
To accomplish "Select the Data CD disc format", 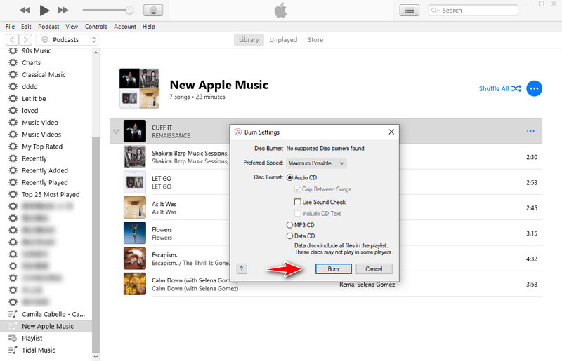I will click(x=289, y=236).
